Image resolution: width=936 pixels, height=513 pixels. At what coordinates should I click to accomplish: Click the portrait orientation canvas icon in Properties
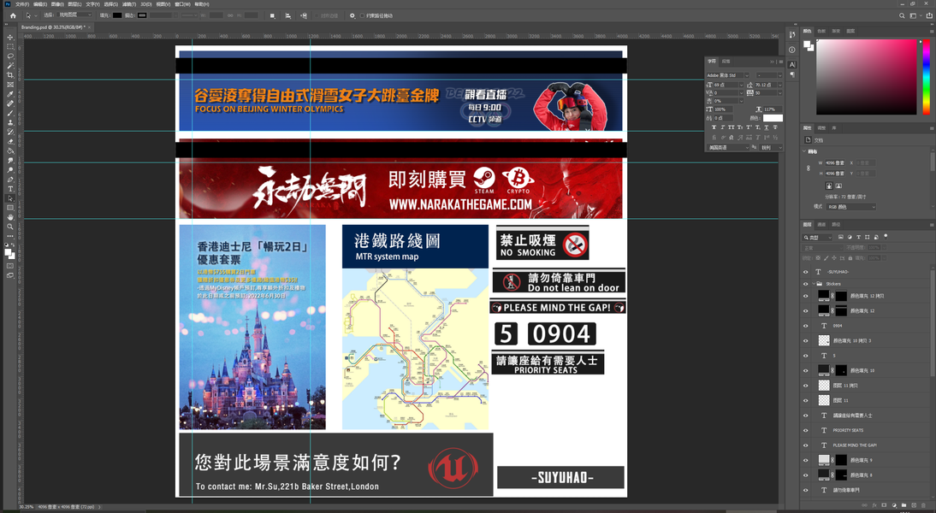coord(828,186)
